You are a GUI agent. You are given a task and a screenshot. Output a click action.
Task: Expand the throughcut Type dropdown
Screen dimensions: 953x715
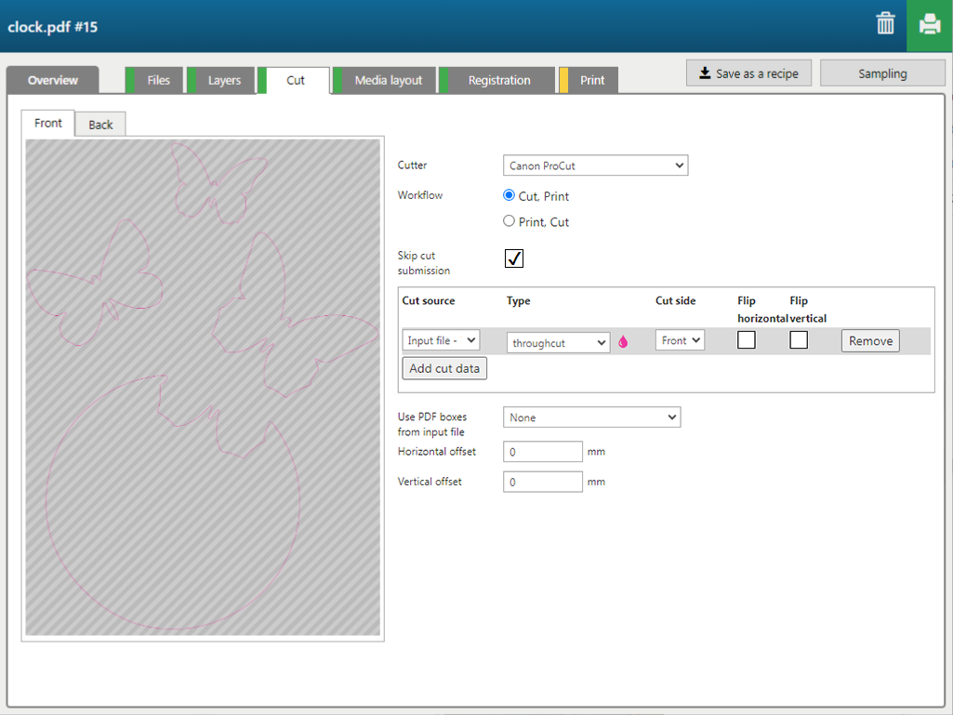pos(558,343)
